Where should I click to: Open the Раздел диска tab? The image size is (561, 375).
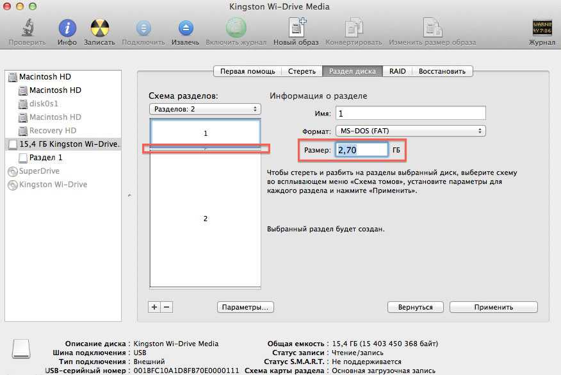[x=352, y=71]
